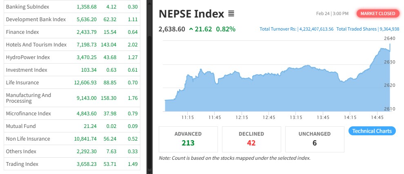Click the Declined 42 count box

pos(251,139)
